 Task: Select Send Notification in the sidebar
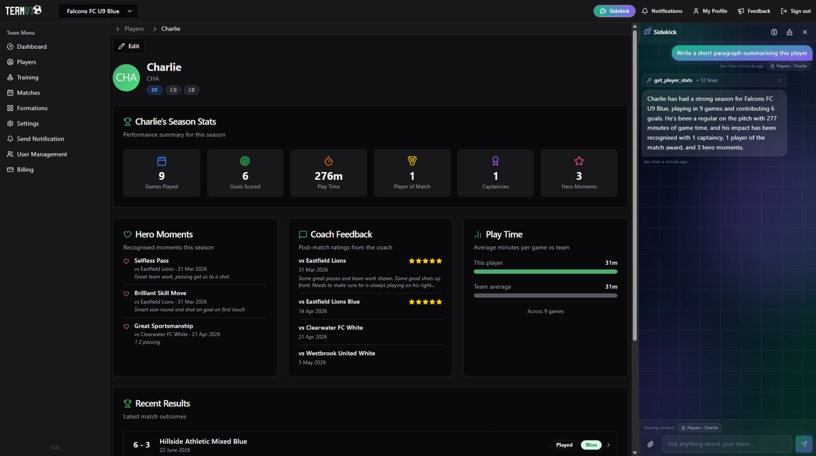pos(40,139)
